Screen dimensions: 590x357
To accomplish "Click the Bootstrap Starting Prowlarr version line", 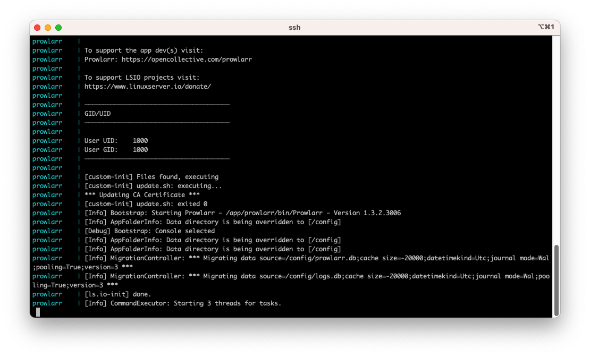I will click(243, 213).
